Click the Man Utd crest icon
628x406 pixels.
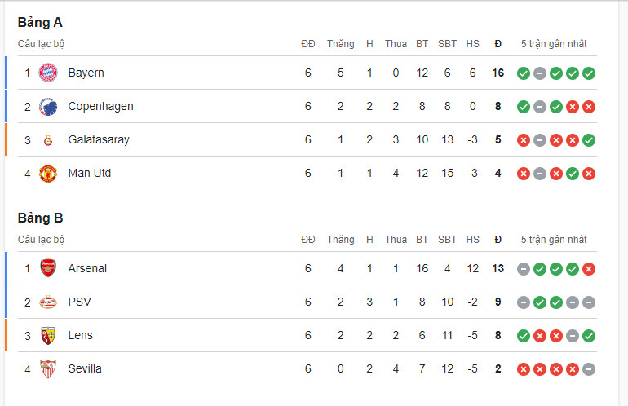[48, 174]
